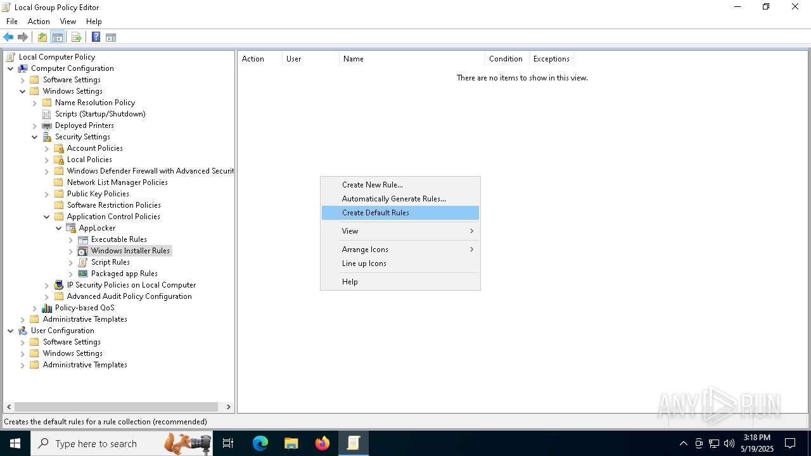The image size is (811, 456).
Task: Sort by the Condition column header
Action: point(507,59)
